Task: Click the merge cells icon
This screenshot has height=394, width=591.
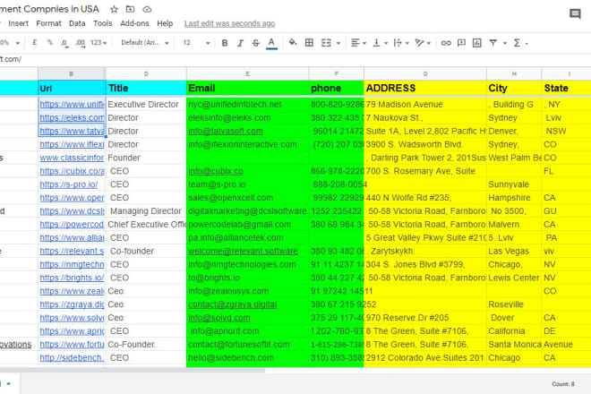Action: pos(326,43)
